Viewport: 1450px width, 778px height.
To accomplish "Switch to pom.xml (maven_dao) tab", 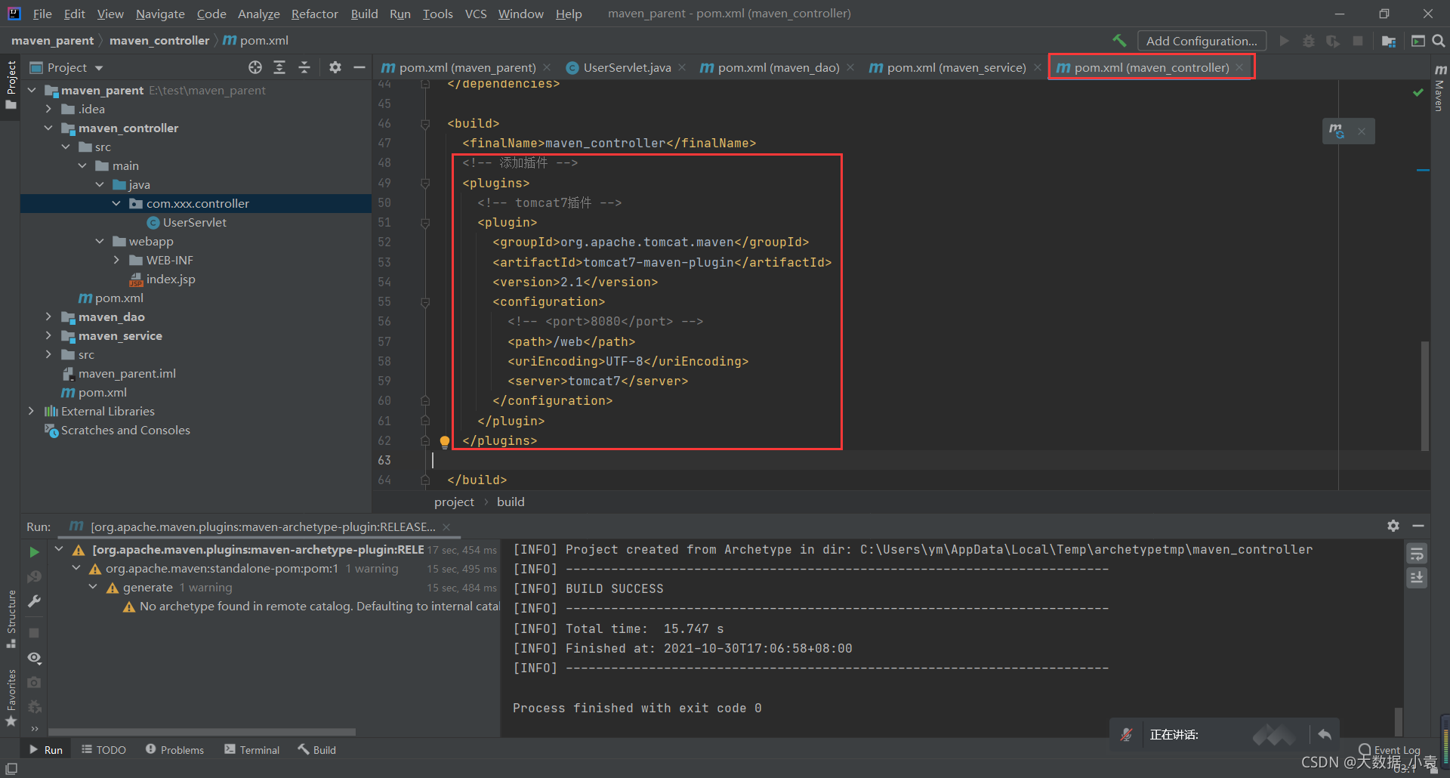I will [x=778, y=67].
